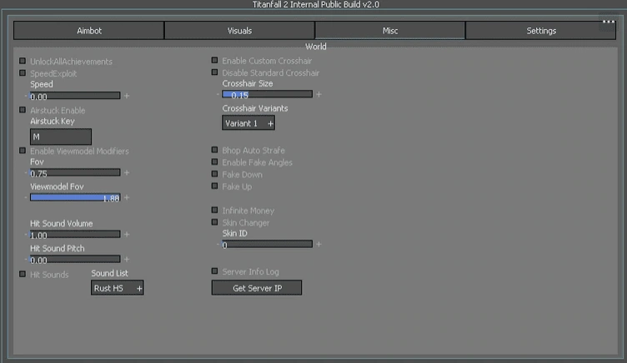Enable Fake Angles checkbox
This screenshot has width=627, height=363.
(215, 162)
